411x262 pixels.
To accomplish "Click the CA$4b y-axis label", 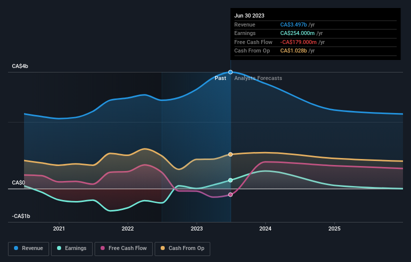I will [20, 66].
